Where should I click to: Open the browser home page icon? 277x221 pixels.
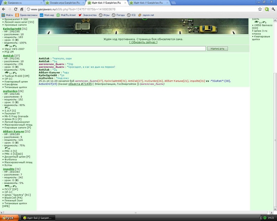tap(22, 9)
